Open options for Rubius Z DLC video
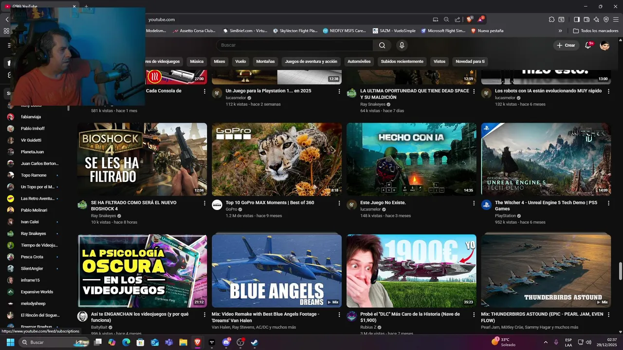This screenshot has height=350, width=623. point(474,315)
